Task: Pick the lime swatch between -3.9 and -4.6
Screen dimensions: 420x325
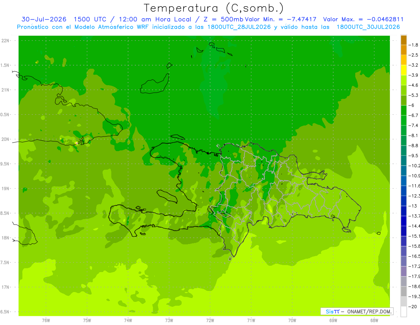Action: pos(404,80)
